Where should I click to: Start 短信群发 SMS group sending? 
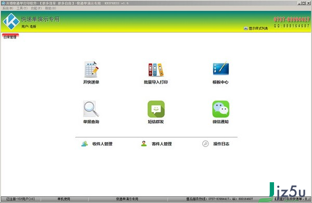tap(156, 112)
